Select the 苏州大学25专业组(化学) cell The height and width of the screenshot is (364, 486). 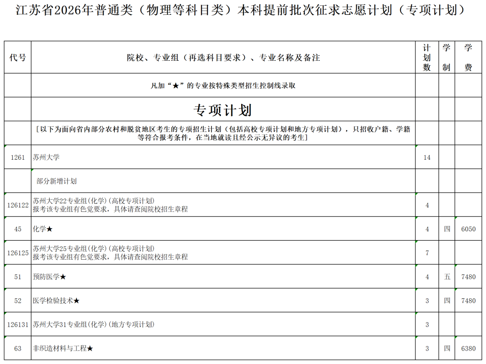click(223, 252)
